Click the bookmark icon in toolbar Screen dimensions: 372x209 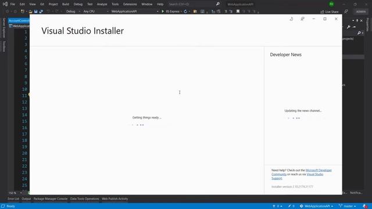(x=238, y=12)
